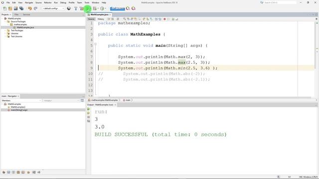Select MathExamples.java in Projects tree
The image size is (319, 179).
25,27
